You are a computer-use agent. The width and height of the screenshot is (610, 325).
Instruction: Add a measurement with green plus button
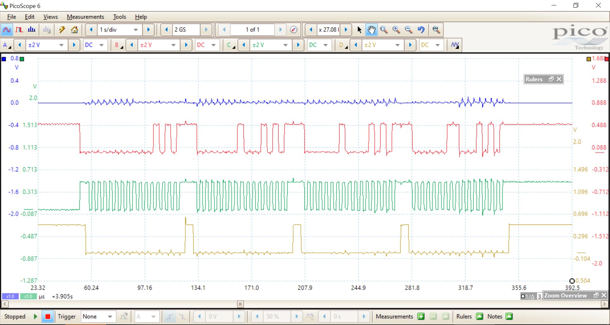pos(421,316)
